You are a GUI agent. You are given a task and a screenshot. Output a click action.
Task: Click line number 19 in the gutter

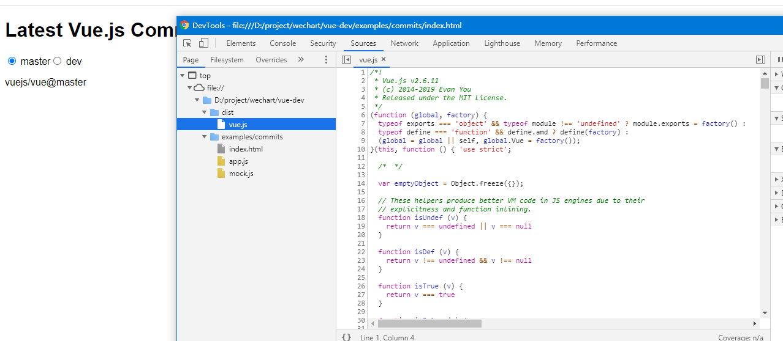361,226
